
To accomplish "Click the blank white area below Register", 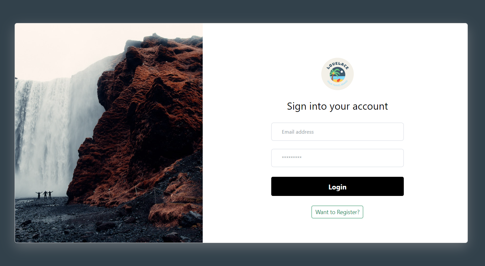I will click(337, 231).
